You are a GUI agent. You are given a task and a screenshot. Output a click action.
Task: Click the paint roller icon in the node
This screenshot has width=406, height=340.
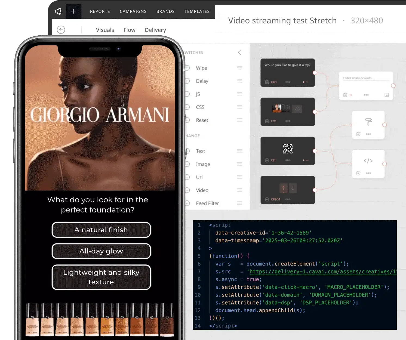point(368,122)
